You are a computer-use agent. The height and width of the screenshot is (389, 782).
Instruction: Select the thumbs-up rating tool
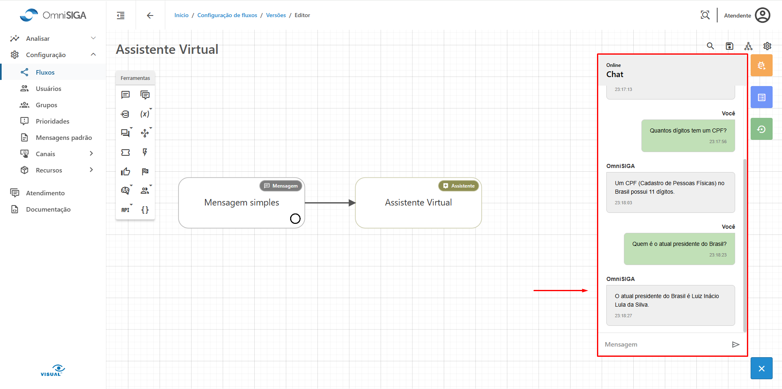(x=126, y=172)
